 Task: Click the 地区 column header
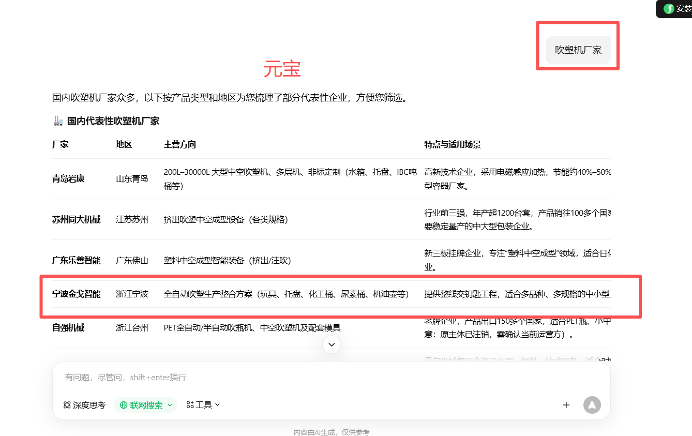pyautogui.click(x=124, y=144)
